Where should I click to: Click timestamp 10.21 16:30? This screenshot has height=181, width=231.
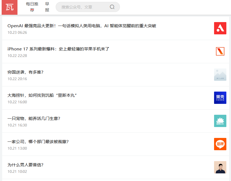(x=17, y=125)
